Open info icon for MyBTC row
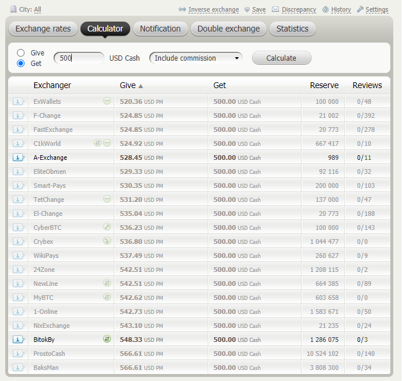 coord(18,298)
